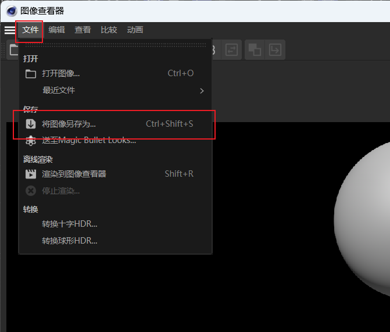
Task: Click the folder icon beside 打开图像
Action: (31, 74)
